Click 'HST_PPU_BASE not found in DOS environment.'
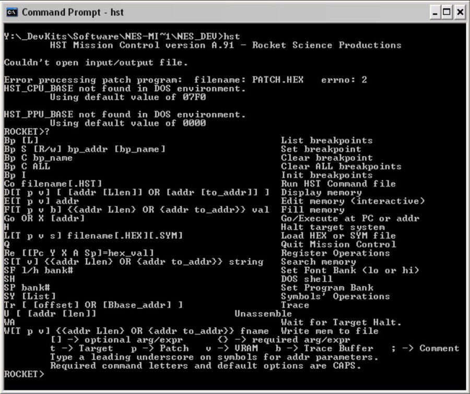This screenshot has width=470, height=394. [125, 114]
